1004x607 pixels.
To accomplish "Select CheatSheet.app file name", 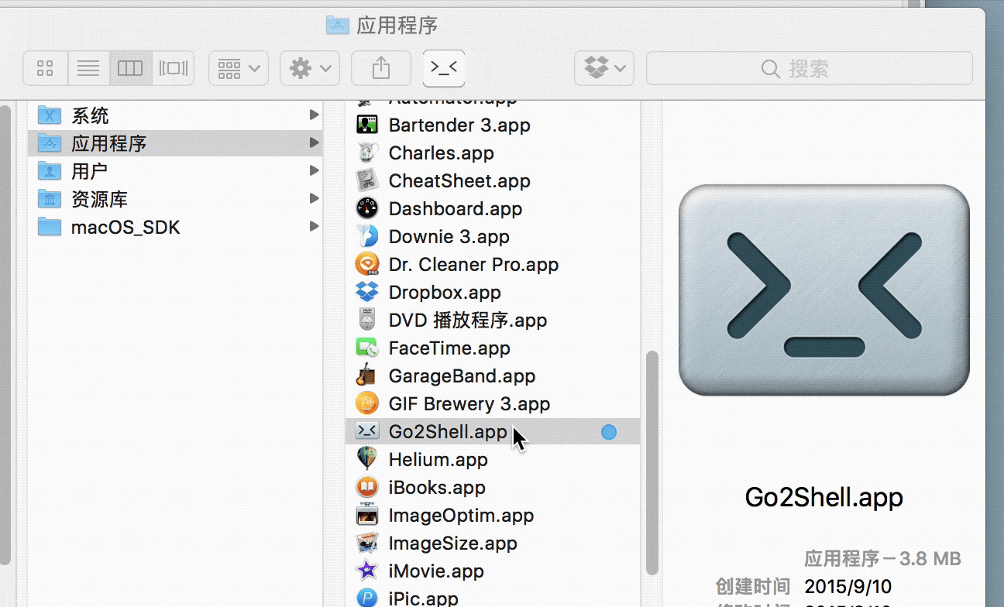I will click(459, 180).
